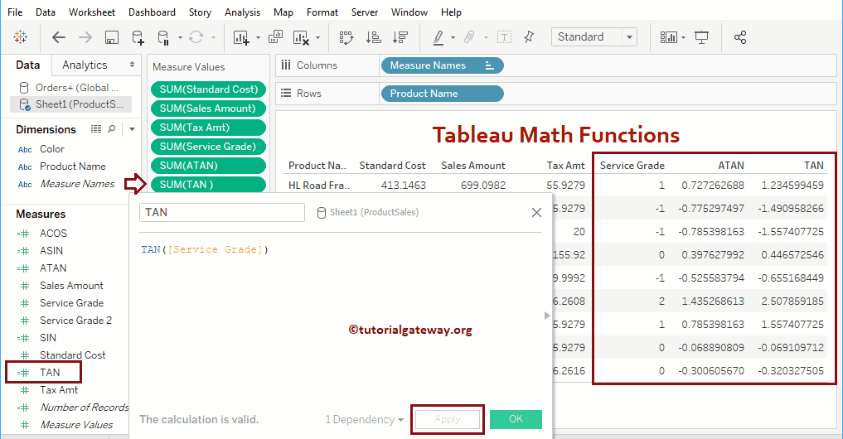
Task: Select the TAN measure field
Action: (50, 373)
